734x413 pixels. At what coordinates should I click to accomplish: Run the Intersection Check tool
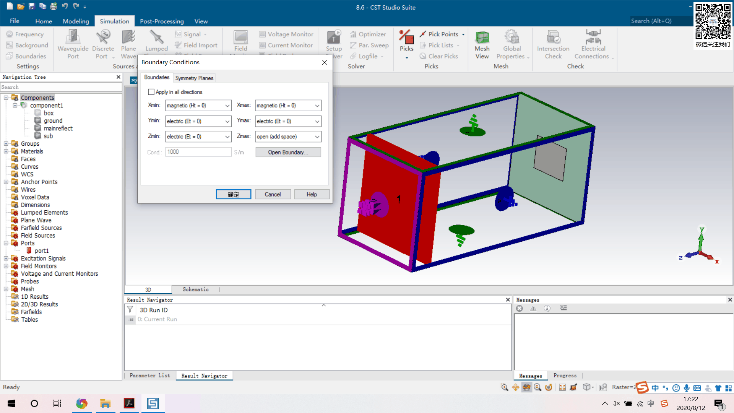point(553,38)
